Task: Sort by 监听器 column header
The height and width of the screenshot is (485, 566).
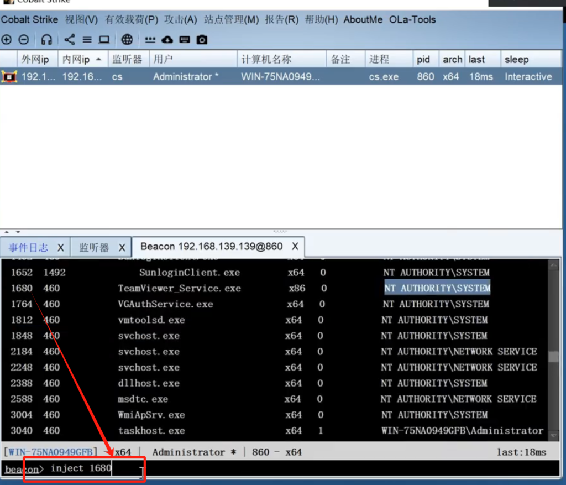Action: coord(128,59)
